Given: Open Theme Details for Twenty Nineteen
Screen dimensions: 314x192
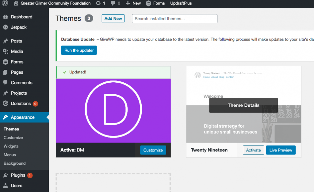Looking at the screenshot, I should (243, 105).
